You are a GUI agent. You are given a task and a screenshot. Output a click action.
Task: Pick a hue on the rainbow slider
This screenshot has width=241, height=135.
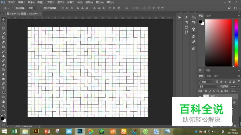(236, 43)
